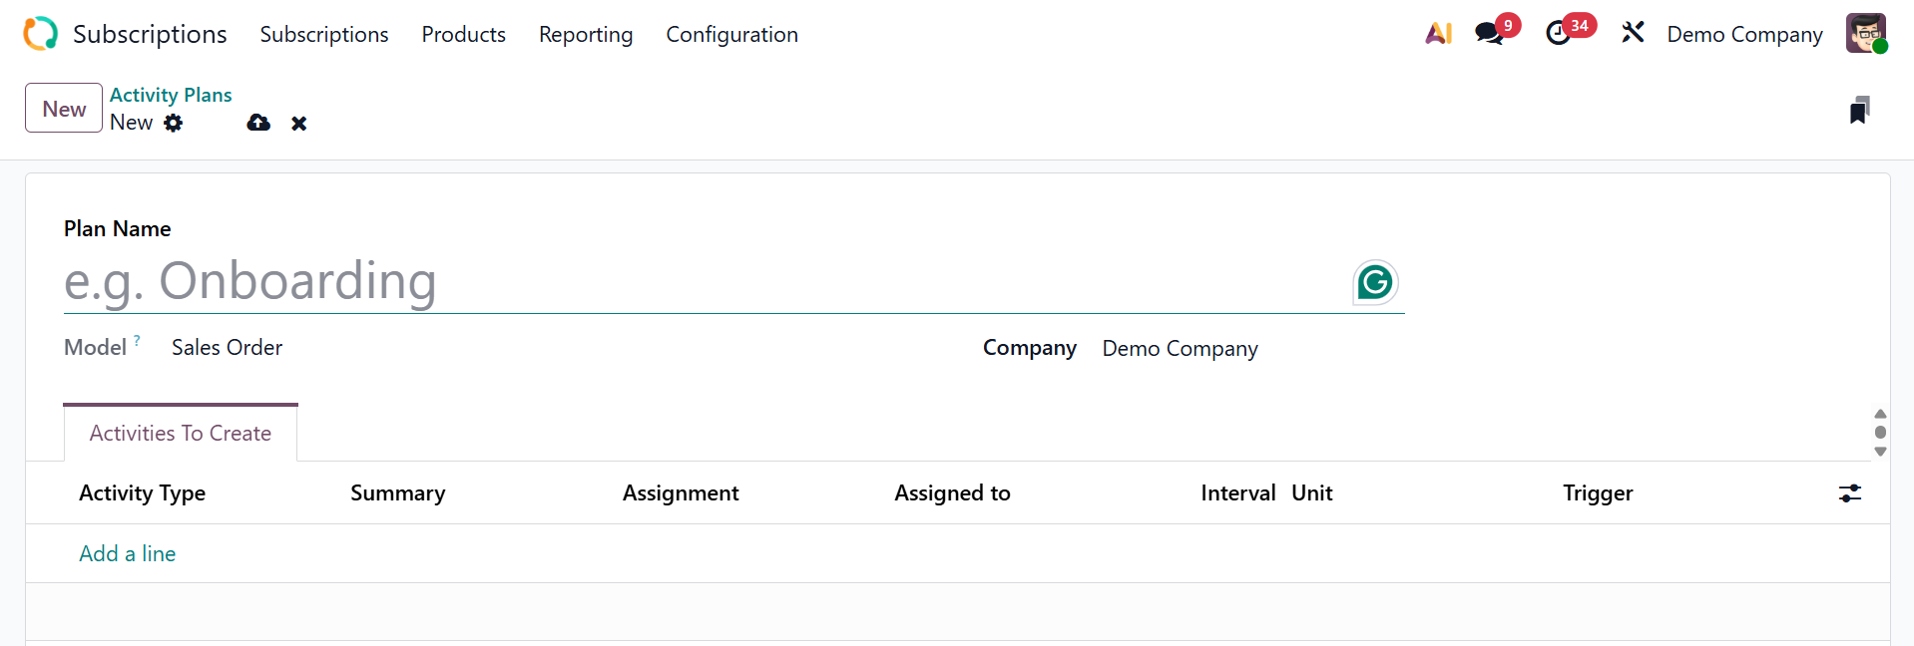1914x646 pixels.
Task: Select the Activities To Create tab
Action: click(x=181, y=434)
